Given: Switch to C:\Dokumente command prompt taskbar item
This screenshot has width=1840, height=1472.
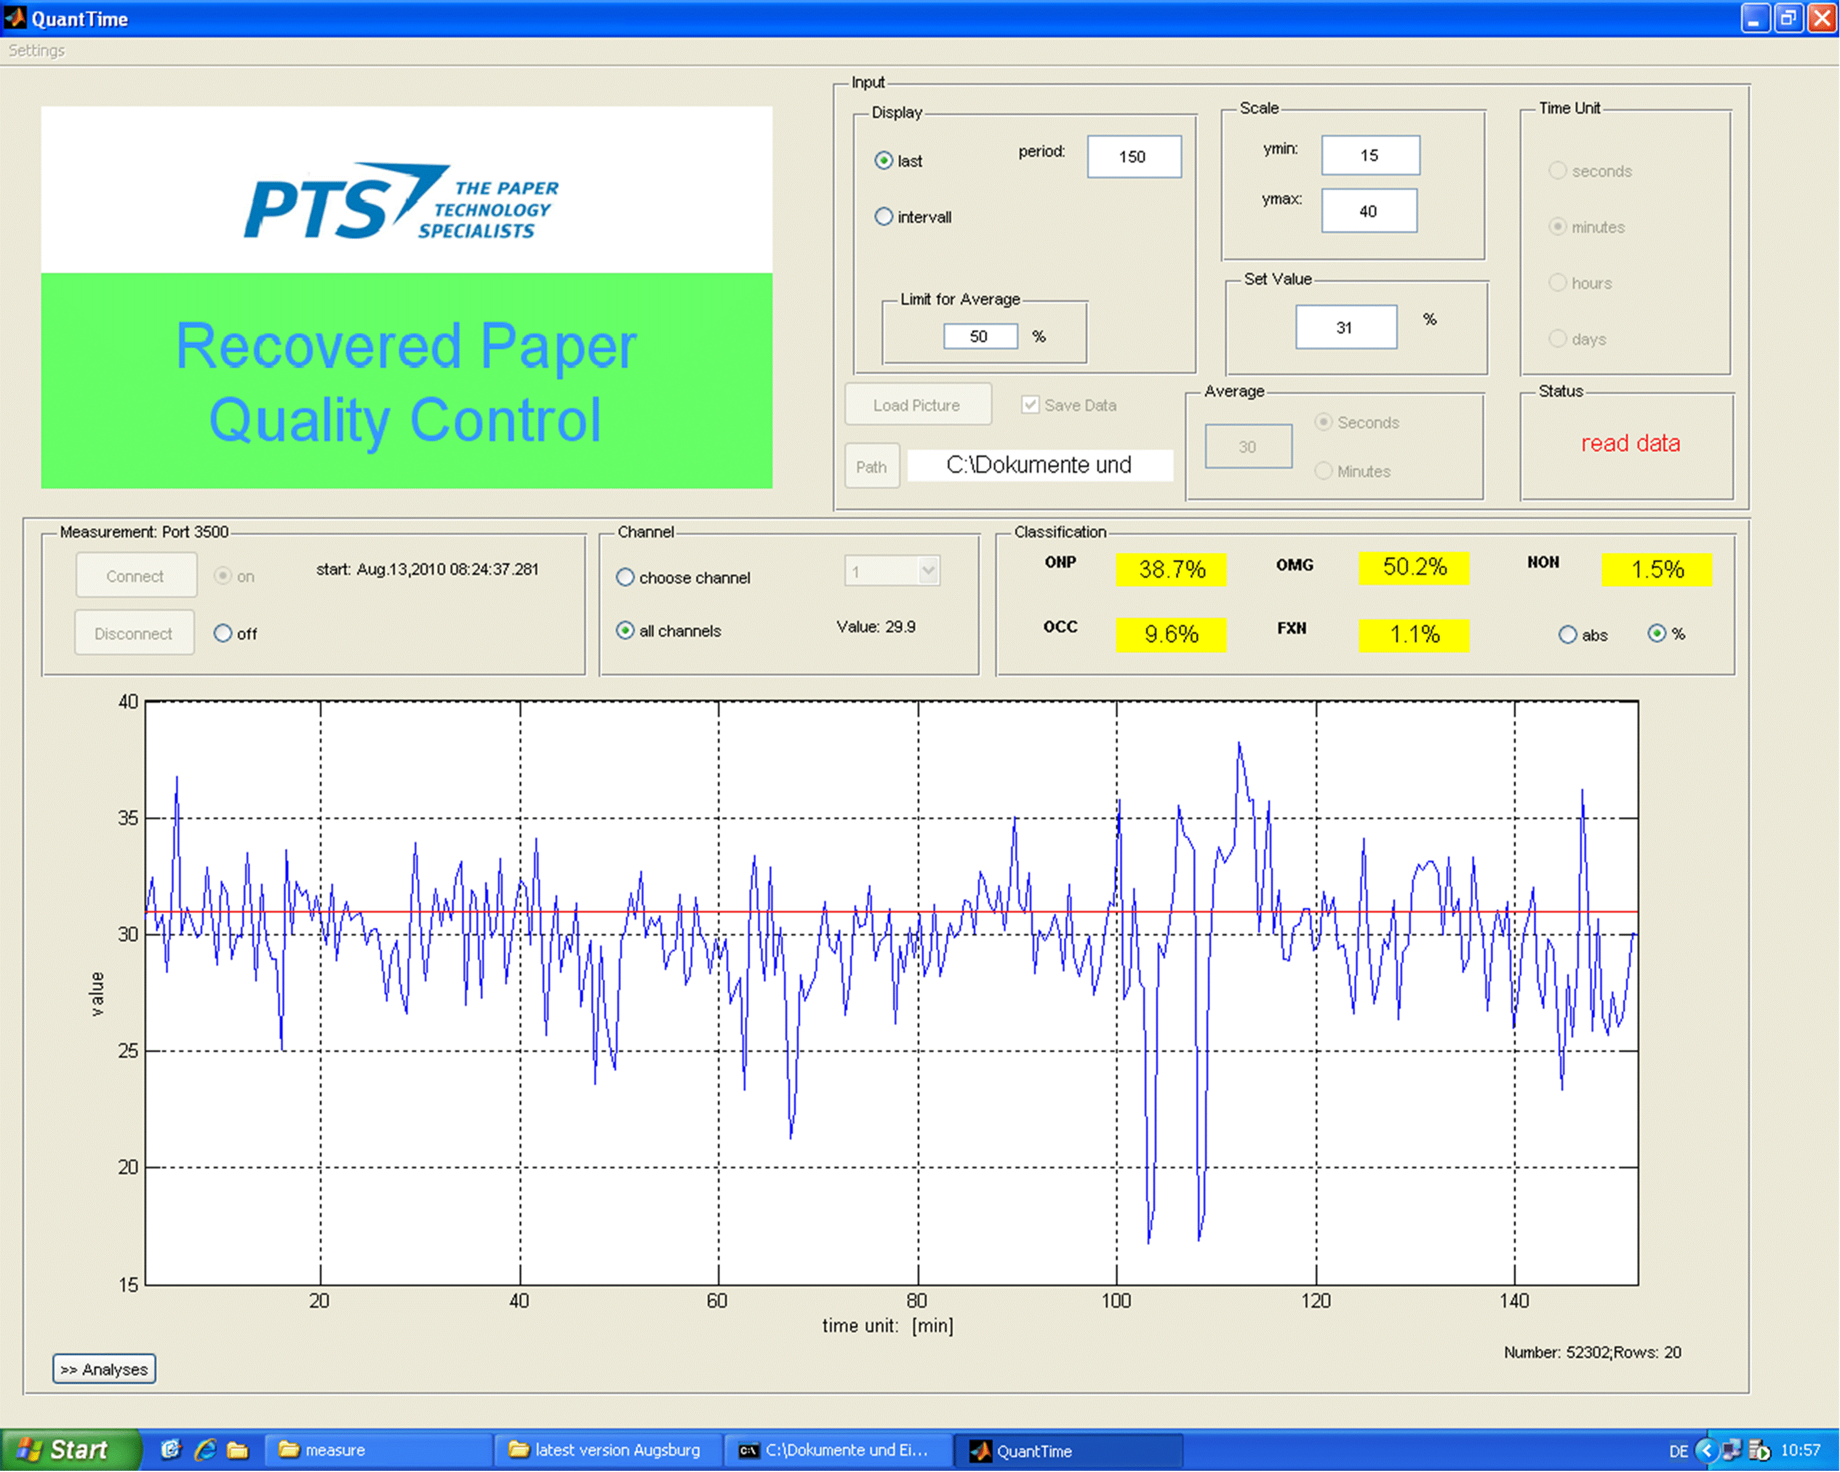Looking at the screenshot, I should (838, 1450).
